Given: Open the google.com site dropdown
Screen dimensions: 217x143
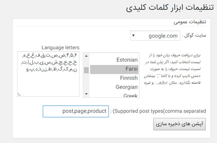Looking at the screenshot, I should (155, 36).
